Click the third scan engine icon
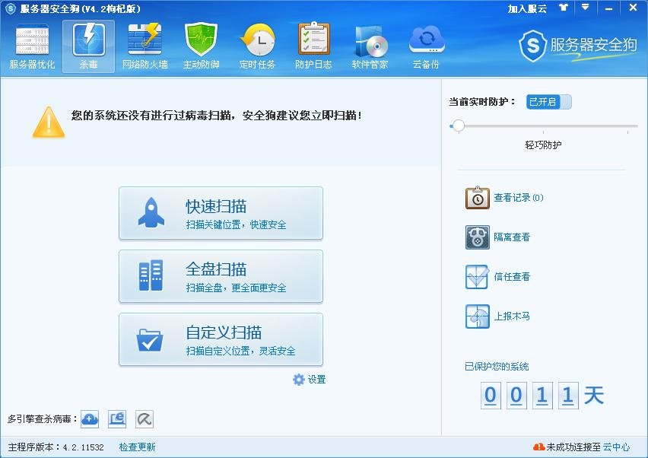 click(145, 419)
